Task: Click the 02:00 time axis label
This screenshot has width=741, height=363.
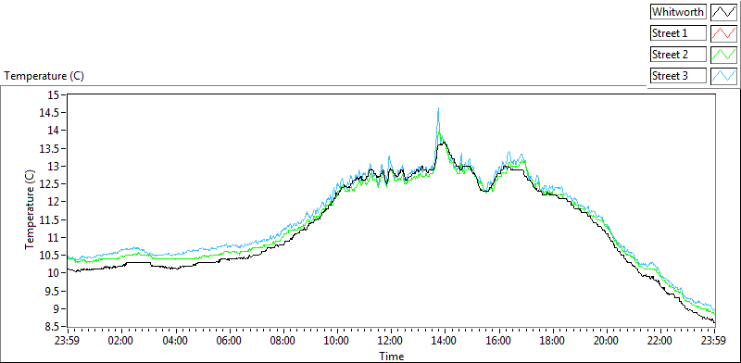Action: click(x=122, y=341)
